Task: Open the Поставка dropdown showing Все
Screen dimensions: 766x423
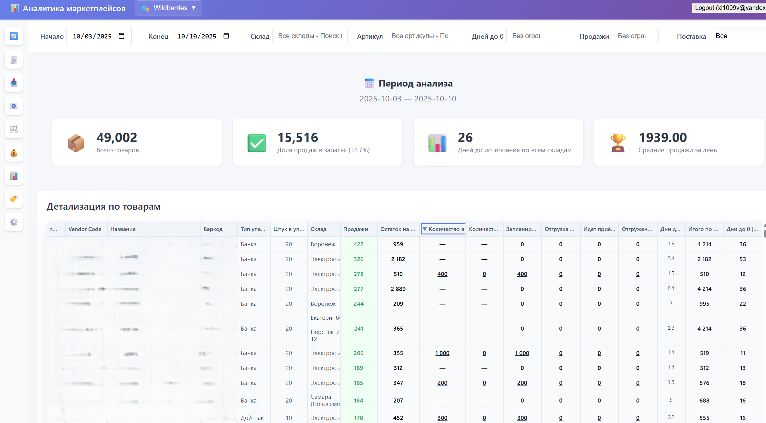Action: (x=737, y=36)
